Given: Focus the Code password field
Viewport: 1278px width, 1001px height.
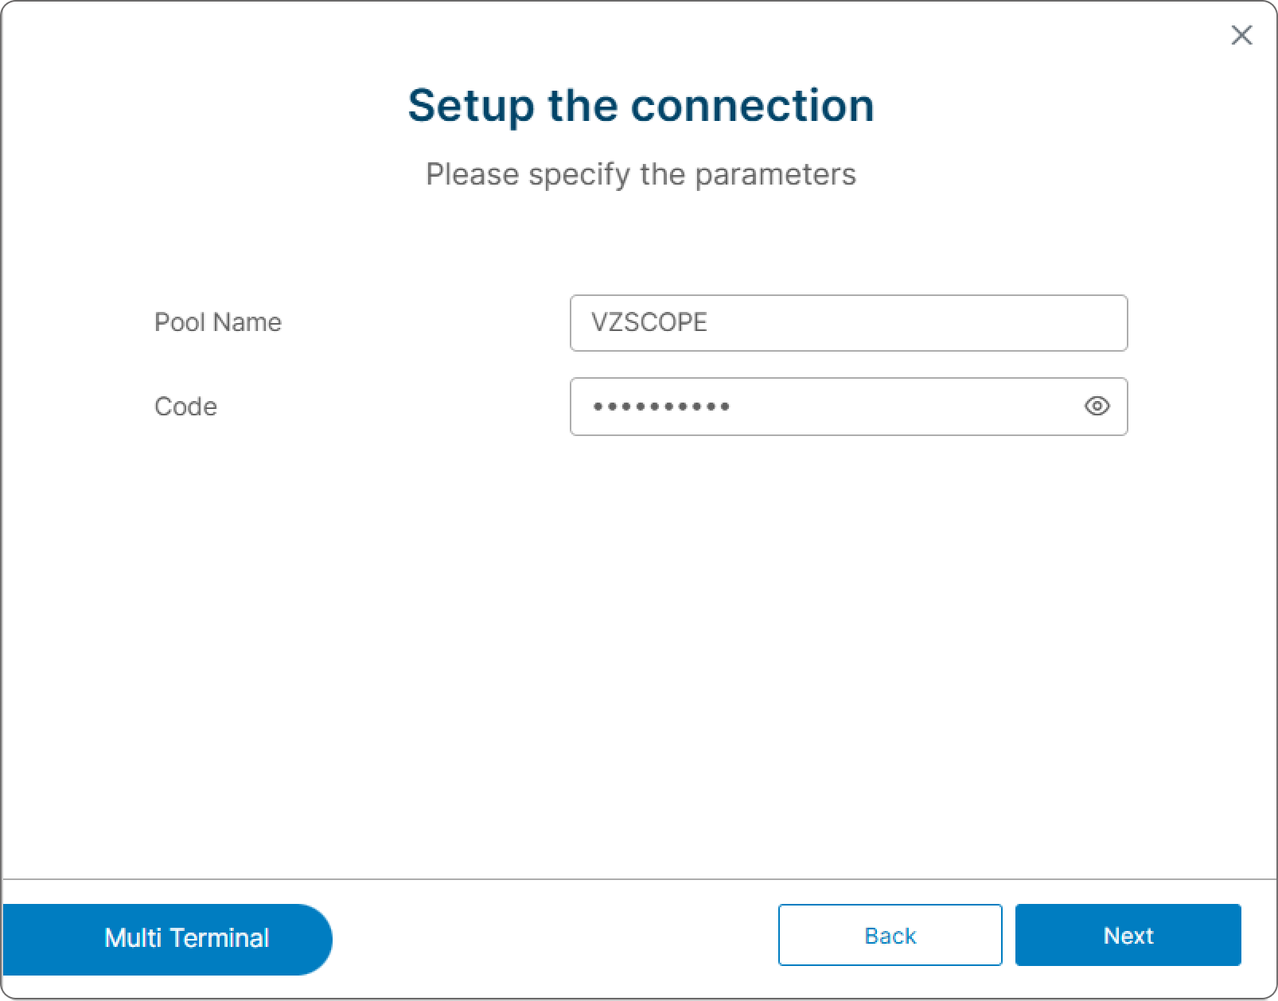Looking at the screenshot, I should point(848,407).
